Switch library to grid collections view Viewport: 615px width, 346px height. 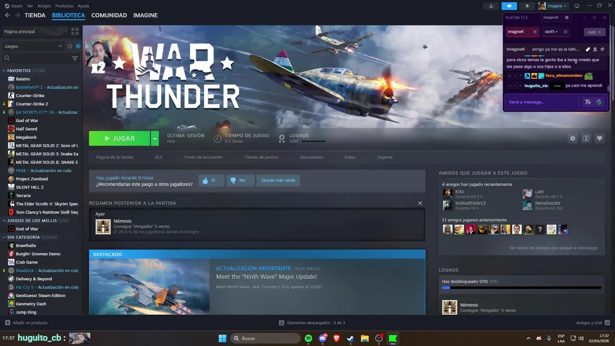75,31
